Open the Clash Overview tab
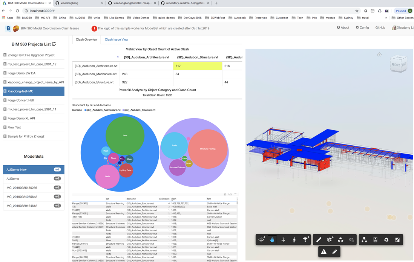This screenshot has height=262, width=414. pos(87,40)
